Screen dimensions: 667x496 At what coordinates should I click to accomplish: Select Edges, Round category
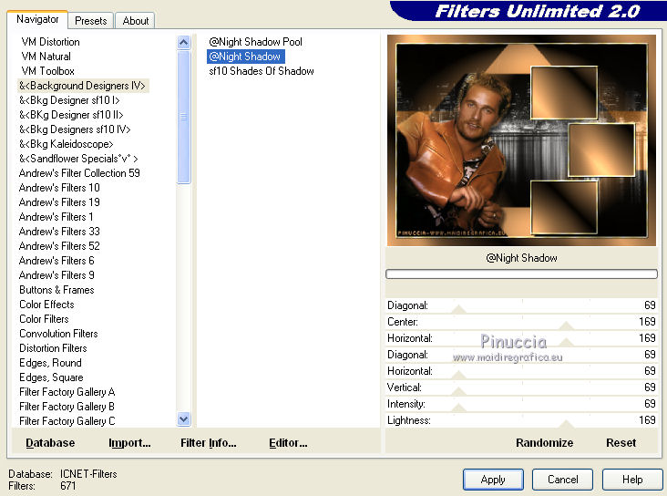[51, 362]
